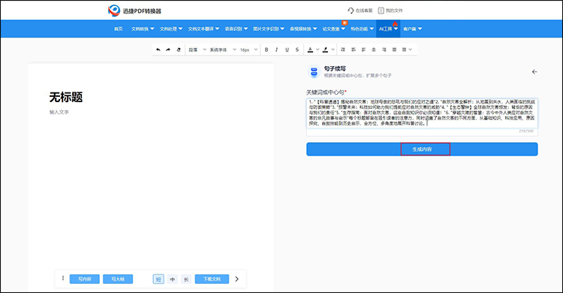Screen dimensions: 563x293
Task: Click the 句子续写 round blue icon
Action: [x=315, y=71]
